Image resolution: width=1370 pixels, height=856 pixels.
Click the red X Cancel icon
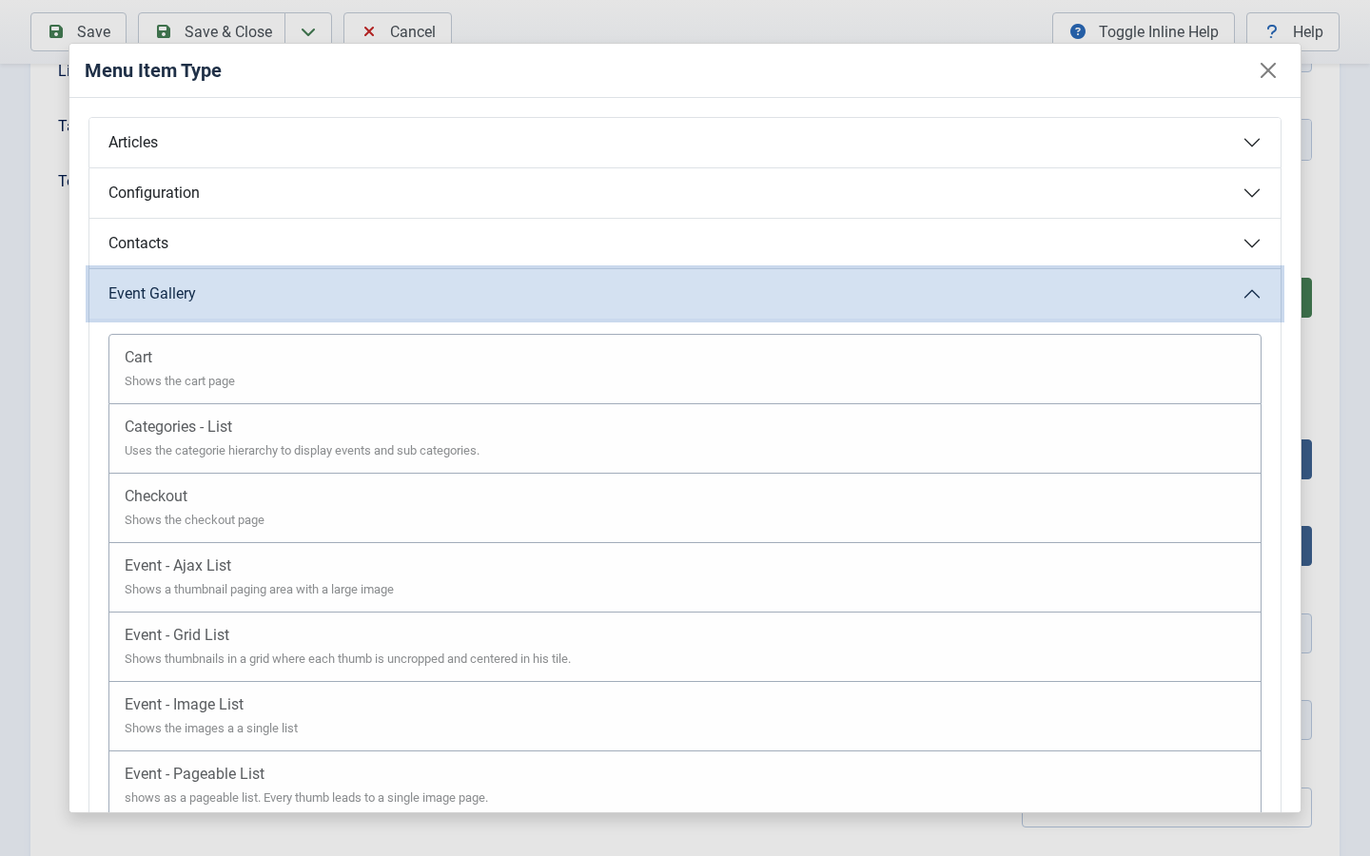(369, 31)
